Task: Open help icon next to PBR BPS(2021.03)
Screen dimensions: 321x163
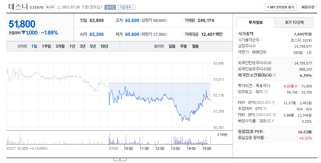Action: (x=274, y=115)
